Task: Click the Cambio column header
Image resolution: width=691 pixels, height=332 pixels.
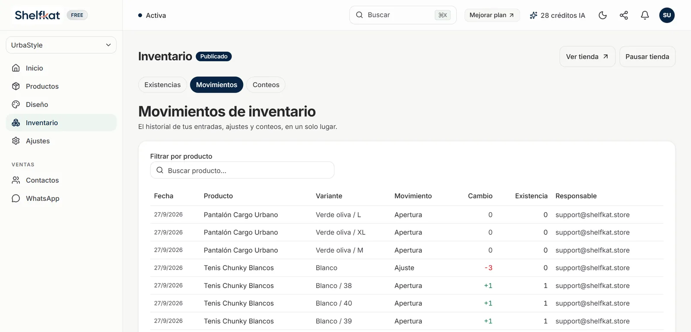Action: [480, 196]
